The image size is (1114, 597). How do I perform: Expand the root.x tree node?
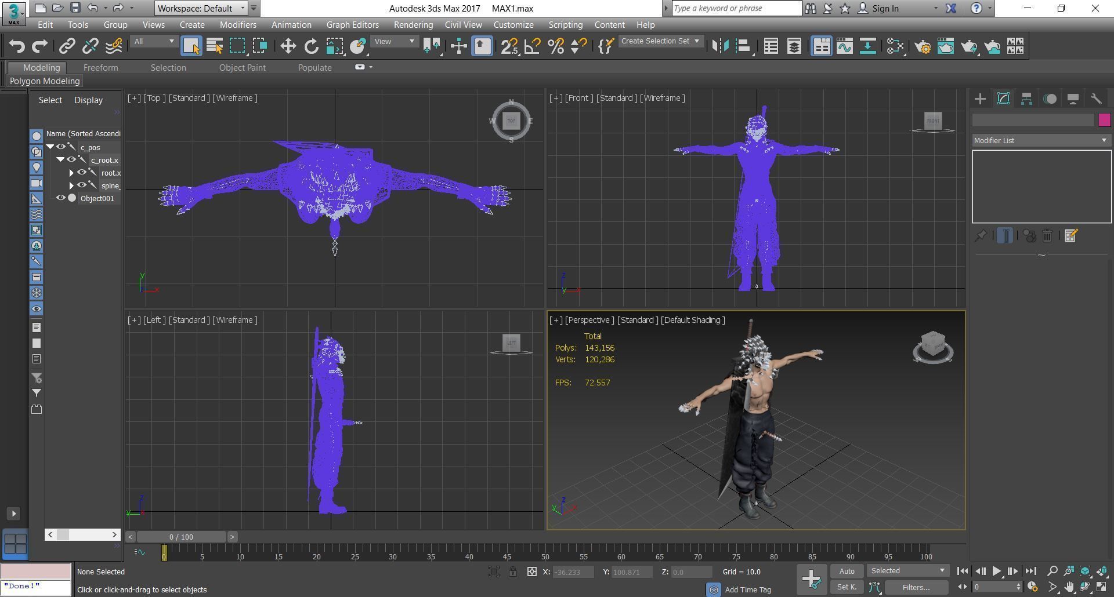coord(71,173)
